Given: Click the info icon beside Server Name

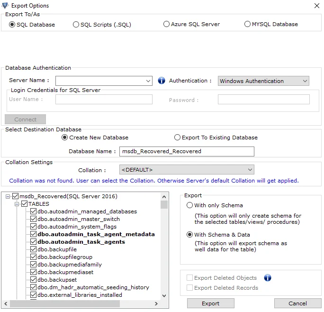Looking at the screenshot, I should click(x=161, y=81).
